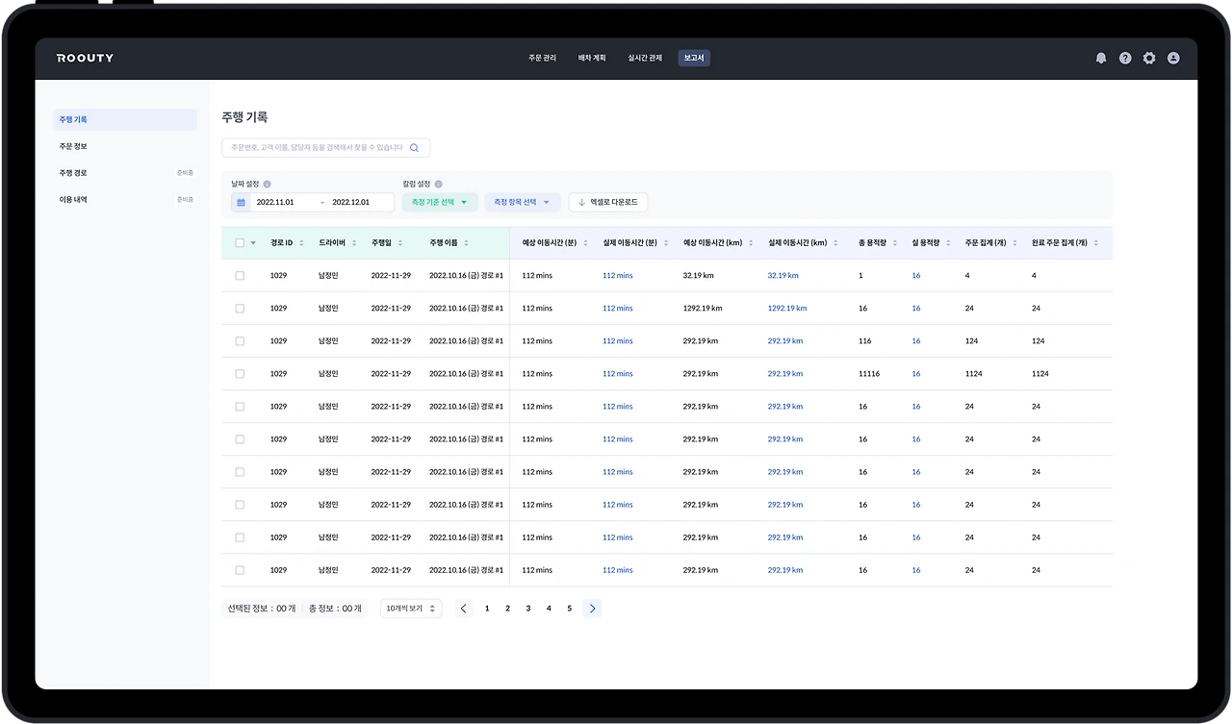
Task: Open the settings gear icon
Action: click(x=1149, y=58)
